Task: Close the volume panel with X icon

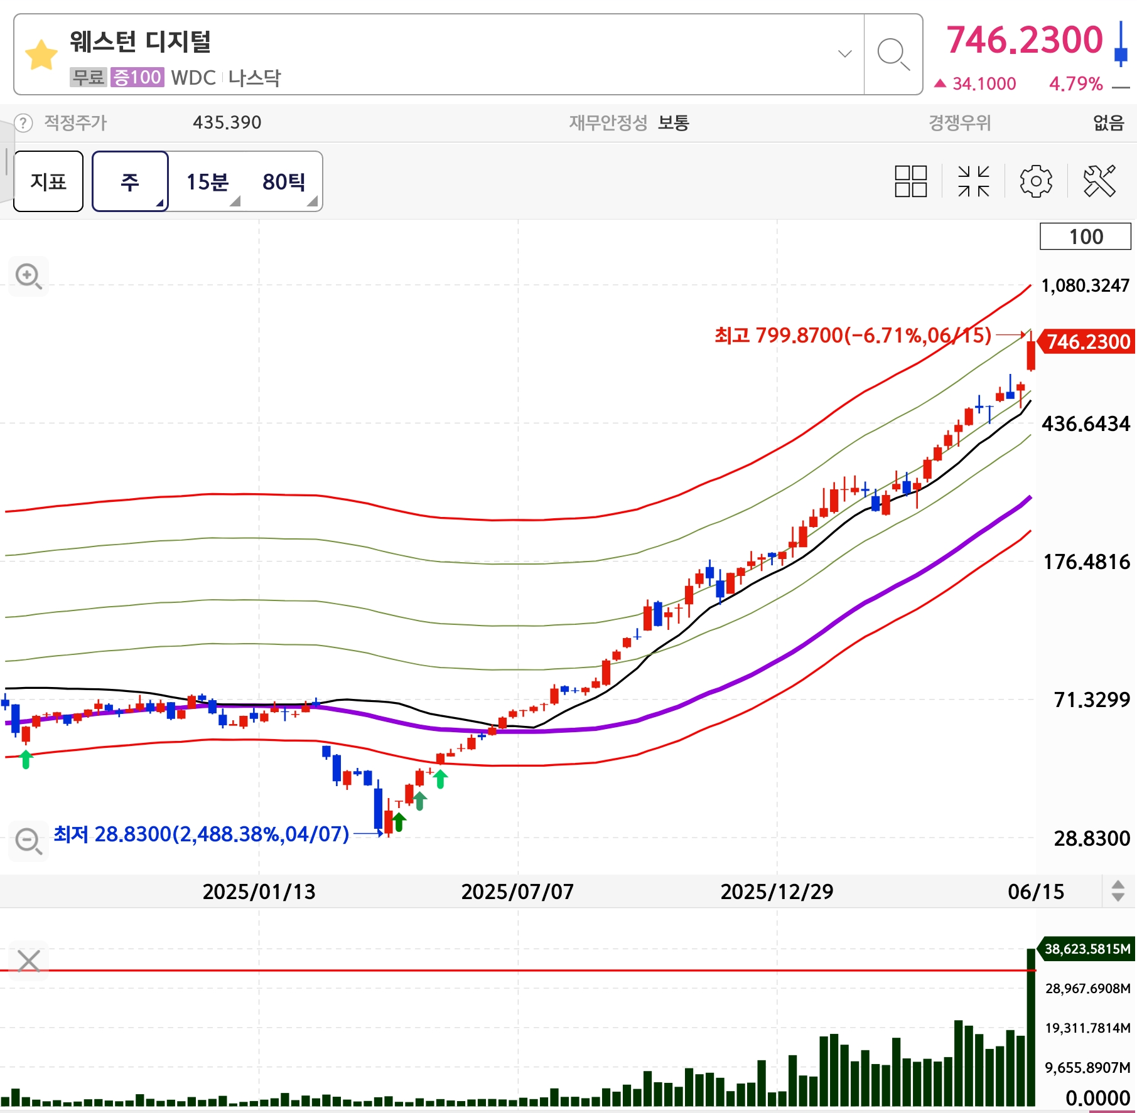Action: point(29,961)
